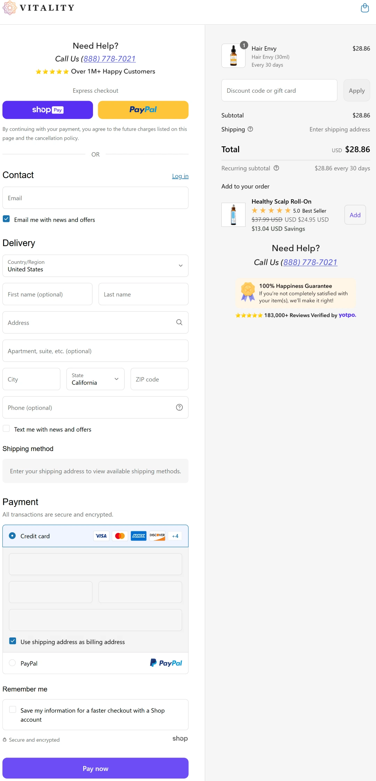The height and width of the screenshot is (781, 376).
Task: Click the Discount code or gift card field
Action: [279, 91]
